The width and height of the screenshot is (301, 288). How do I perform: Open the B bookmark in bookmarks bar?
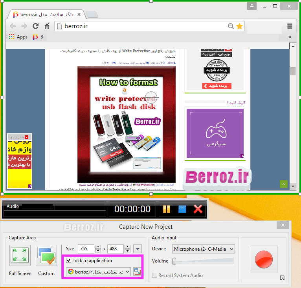click(38, 37)
